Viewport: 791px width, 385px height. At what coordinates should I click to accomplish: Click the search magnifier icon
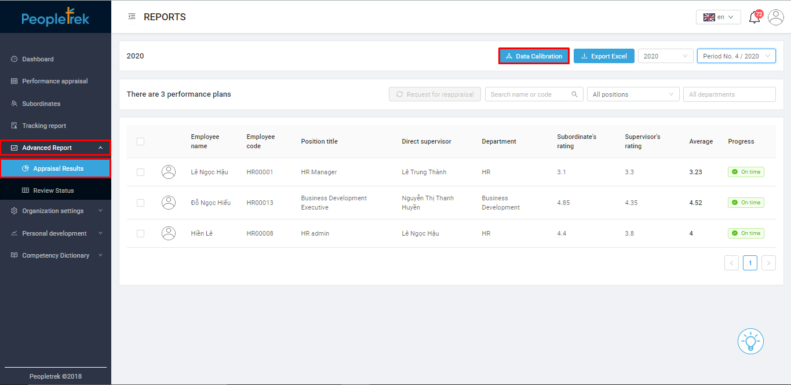(574, 94)
